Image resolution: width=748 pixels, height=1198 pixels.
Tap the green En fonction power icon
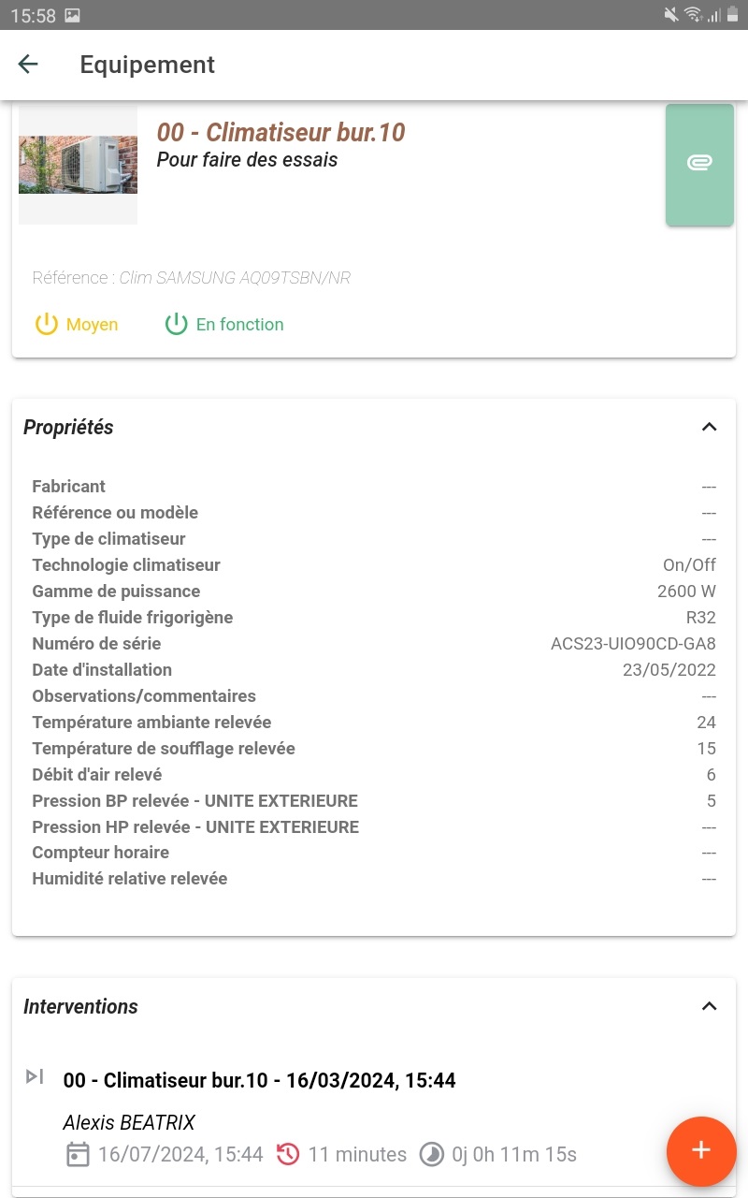pos(176,325)
